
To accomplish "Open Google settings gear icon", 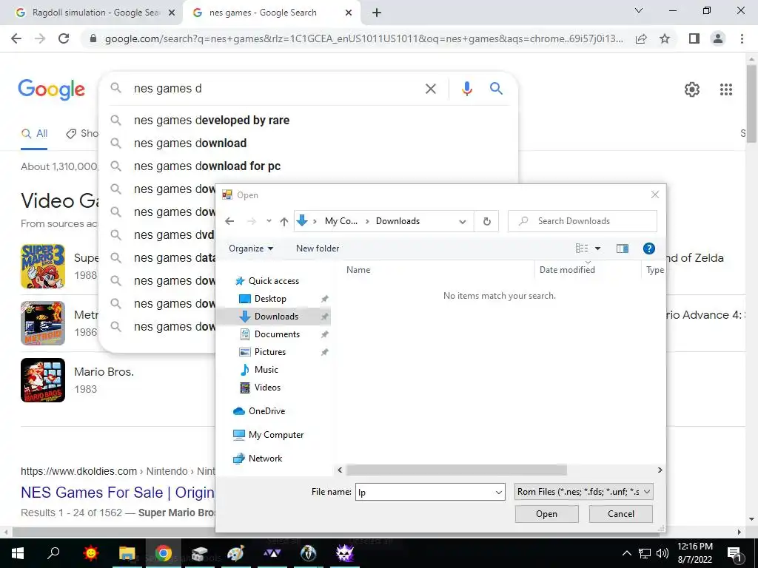I will pos(692,89).
